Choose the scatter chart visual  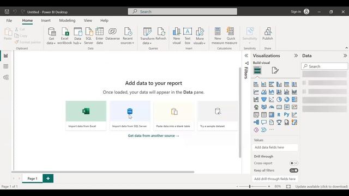coord(272,100)
